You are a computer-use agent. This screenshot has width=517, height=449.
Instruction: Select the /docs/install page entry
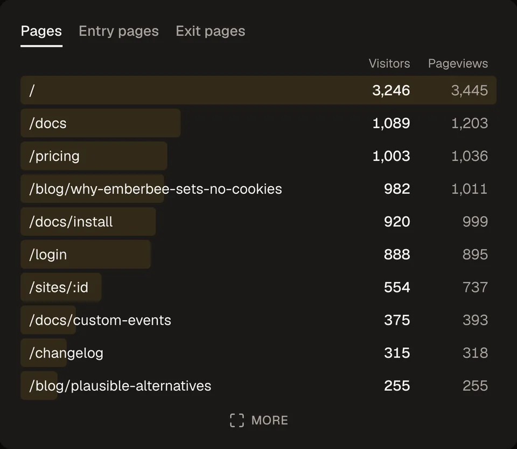tap(258, 221)
